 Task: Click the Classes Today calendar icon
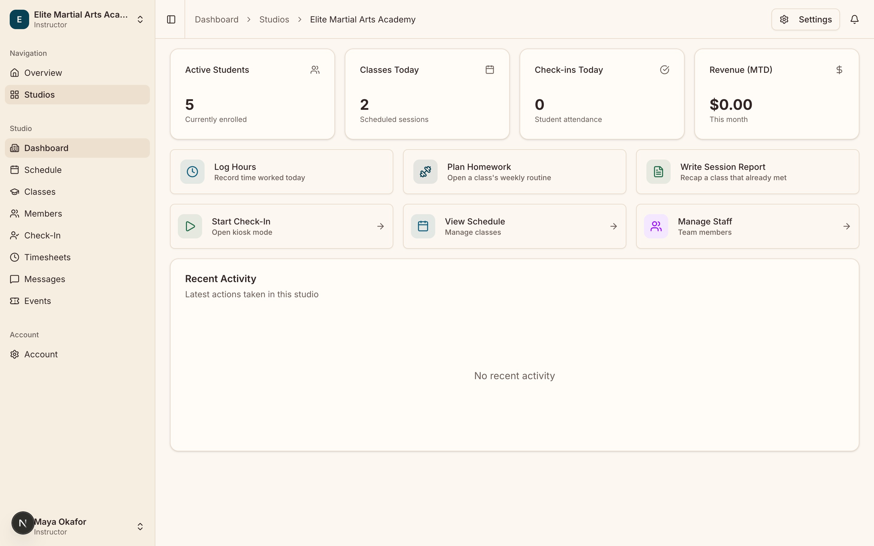[x=490, y=70]
